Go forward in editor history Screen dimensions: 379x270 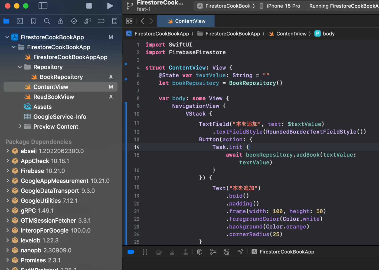[151, 21]
